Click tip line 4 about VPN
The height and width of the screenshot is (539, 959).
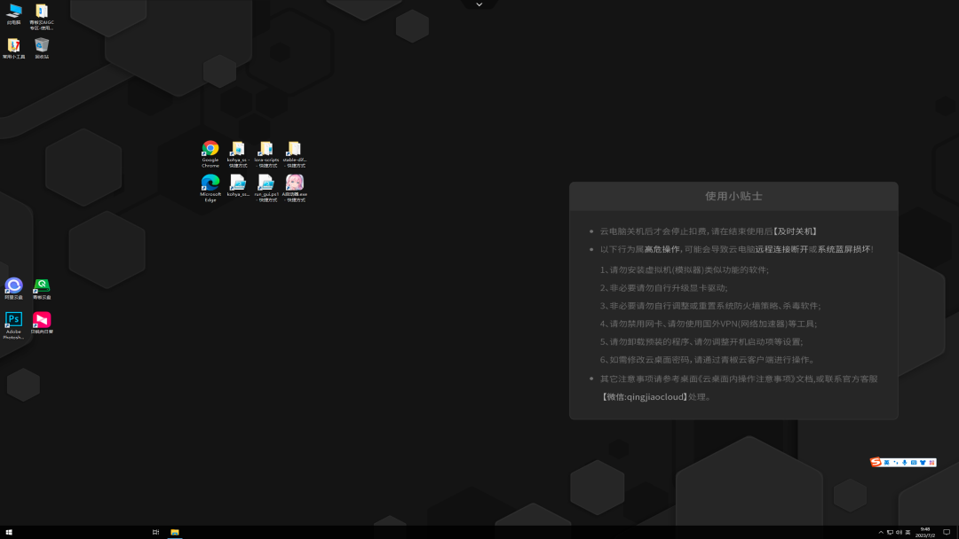709,324
